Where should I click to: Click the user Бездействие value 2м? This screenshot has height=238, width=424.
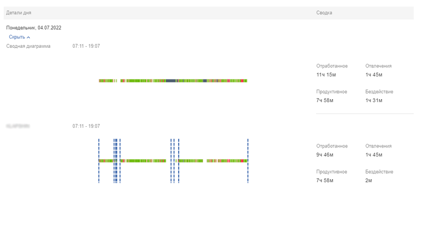(x=368, y=181)
